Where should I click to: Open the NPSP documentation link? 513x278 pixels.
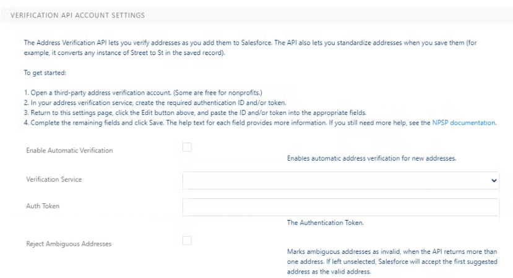click(463, 123)
